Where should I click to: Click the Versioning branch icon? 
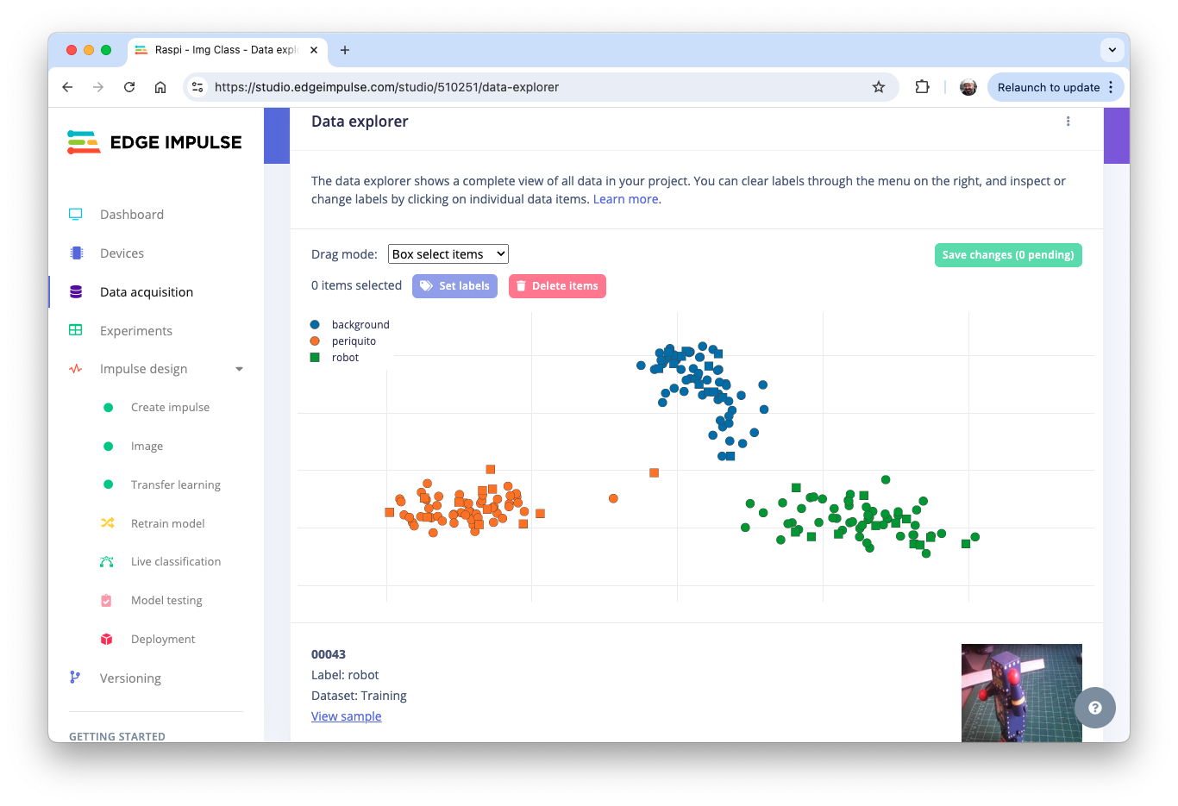(76, 678)
